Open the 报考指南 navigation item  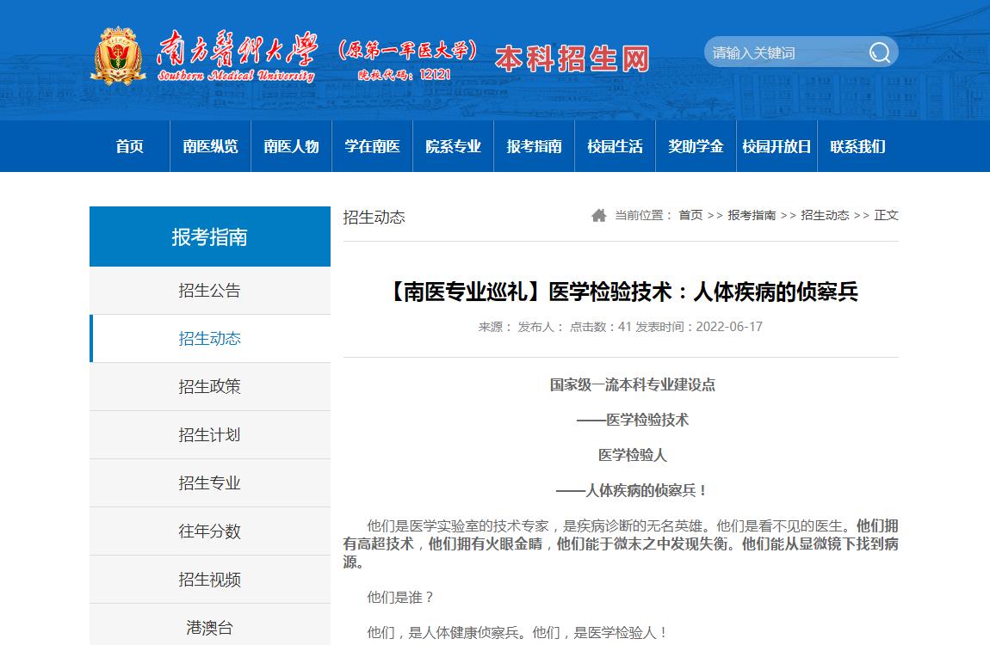click(x=534, y=146)
